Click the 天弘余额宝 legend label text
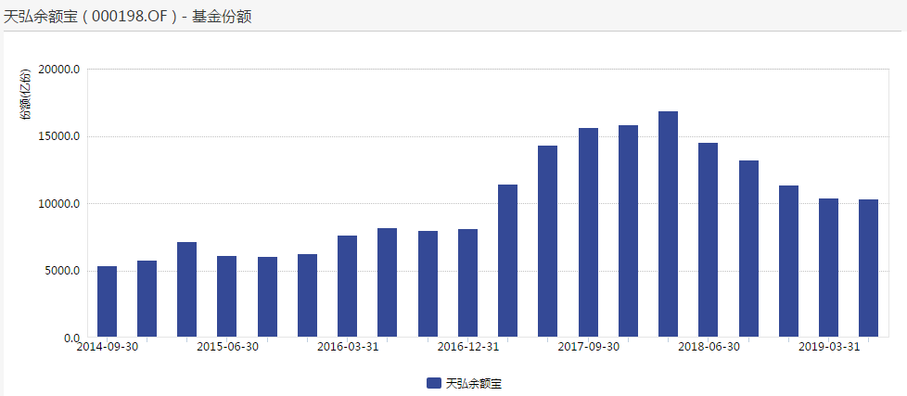 pyautogui.click(x=473, y=383)
